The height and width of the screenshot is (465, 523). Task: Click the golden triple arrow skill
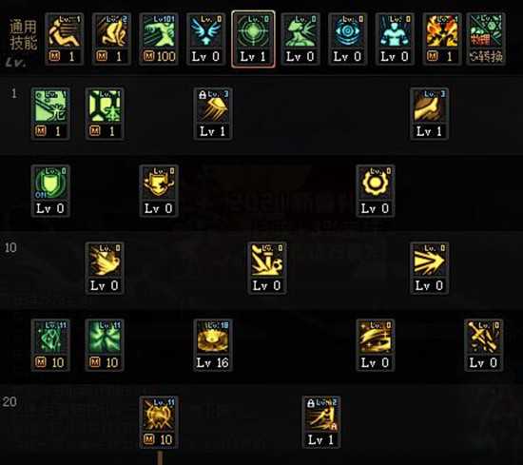[x=429, y=268]
